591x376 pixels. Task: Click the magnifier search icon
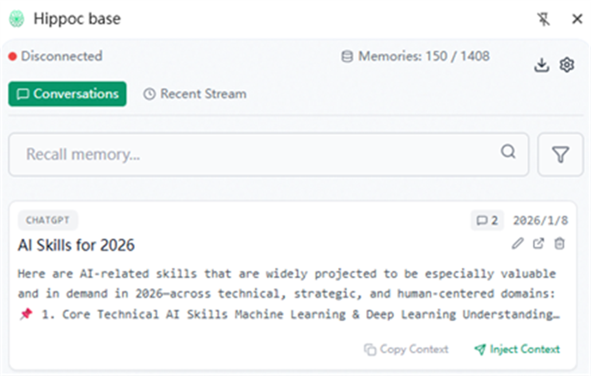pyautogui.click(x=508, y=152)
